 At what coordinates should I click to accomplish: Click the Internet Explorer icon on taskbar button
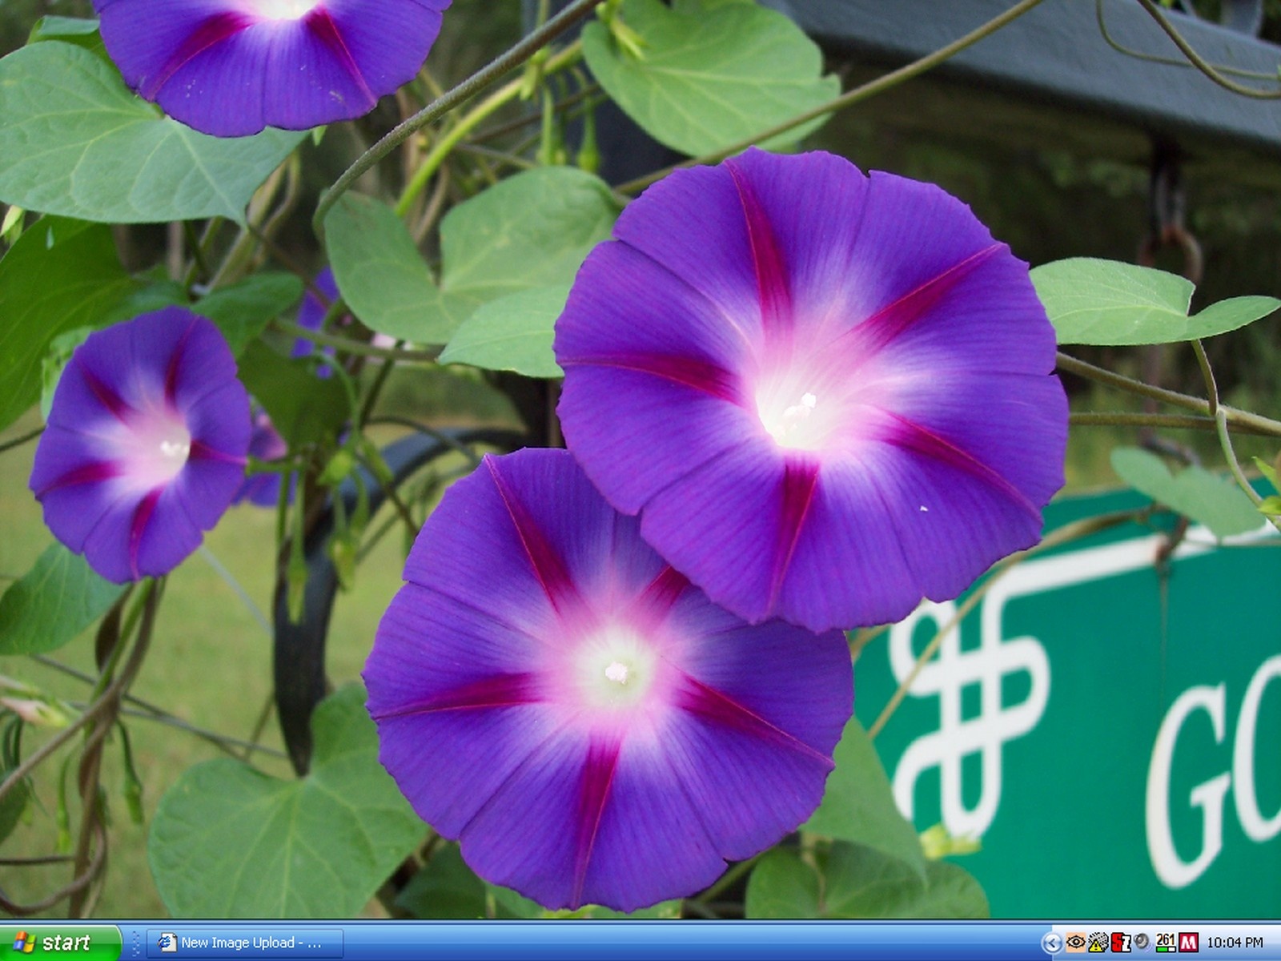[167, 943]
